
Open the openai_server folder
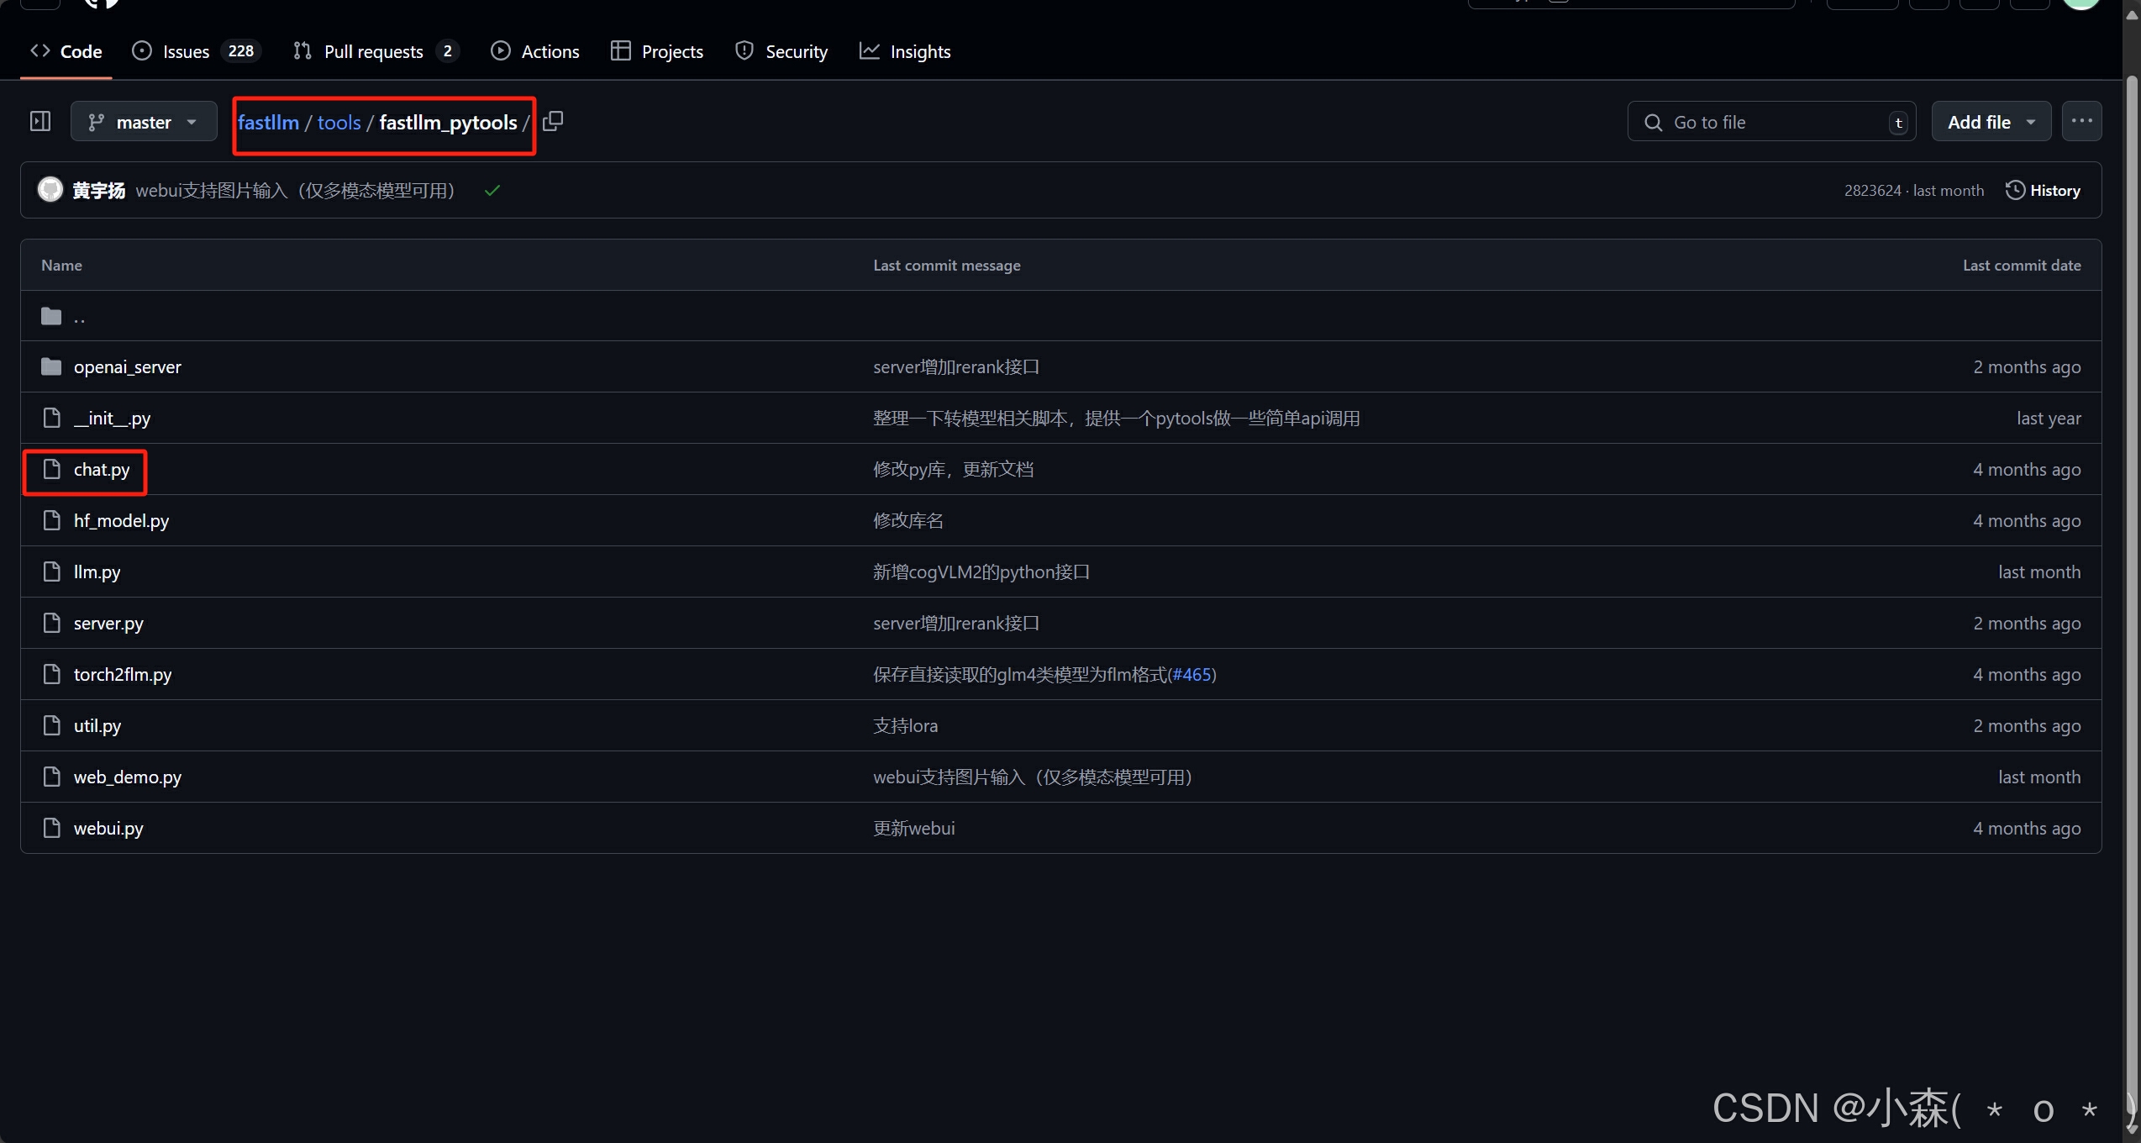127,367
